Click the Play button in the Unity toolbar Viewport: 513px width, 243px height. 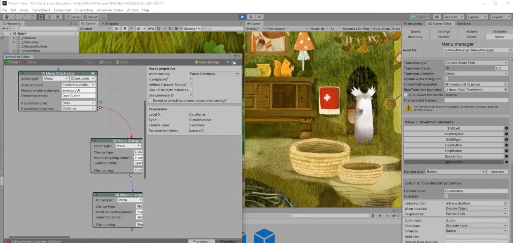click(x=242, y=17)
